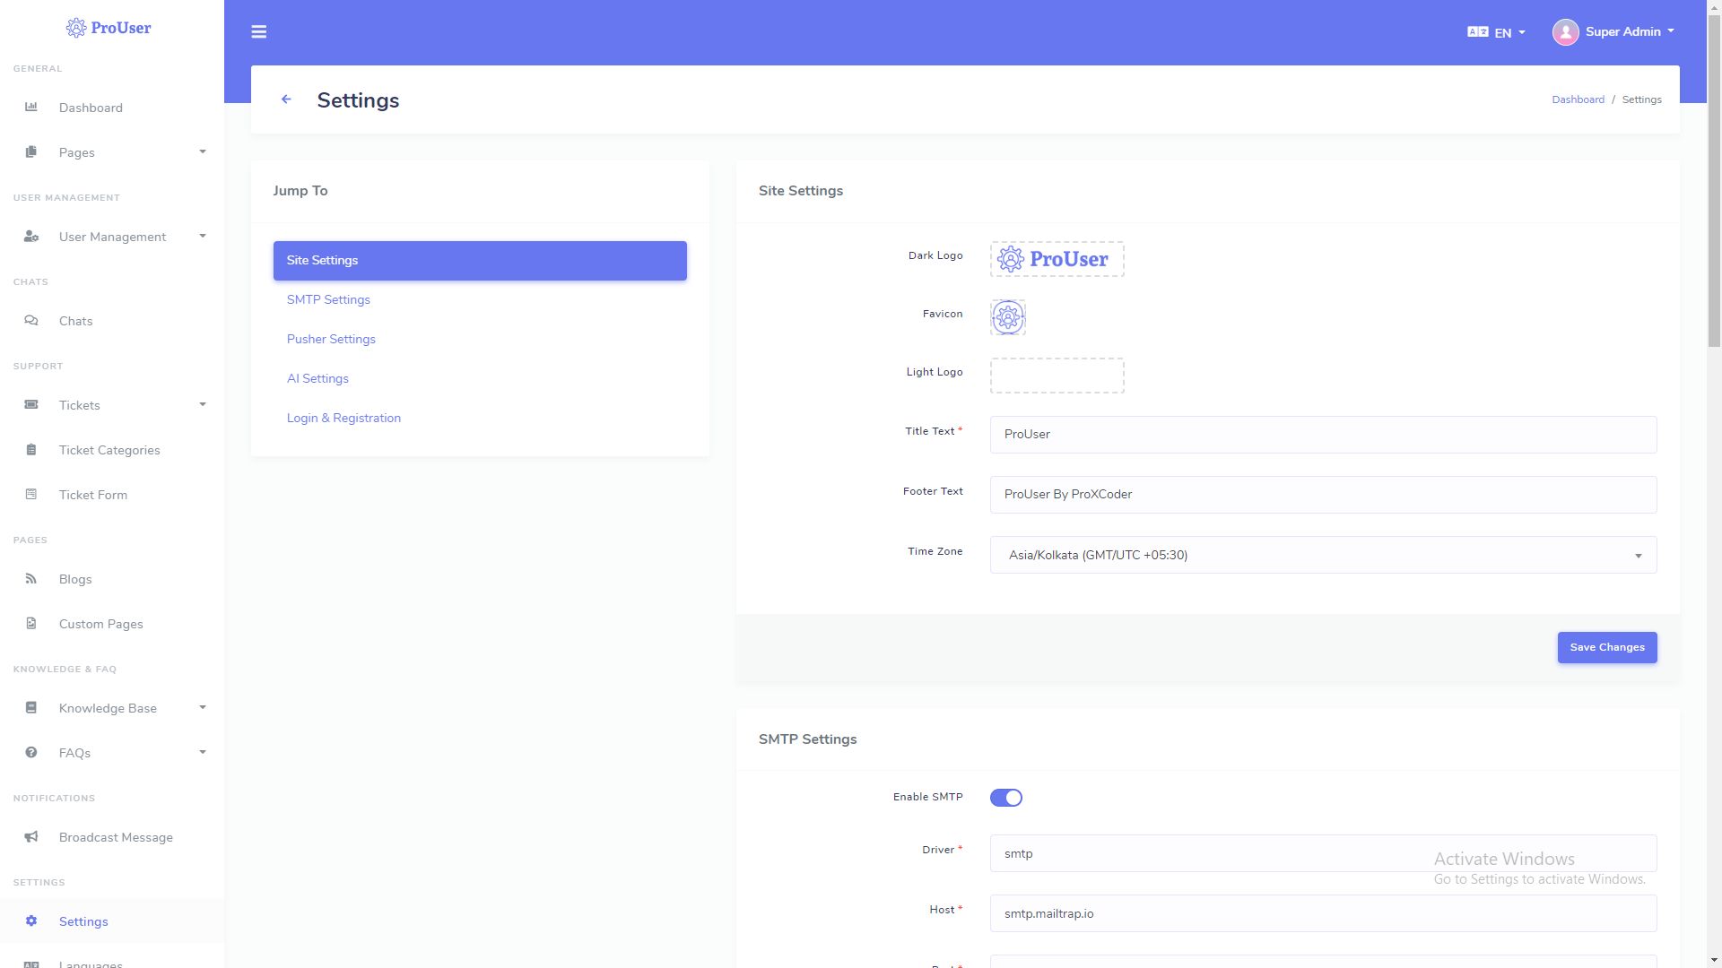The height and width of the screenshot is (968, 1722).
Task: Click the Favicon gear image thumbnail
Action: 1007,317
